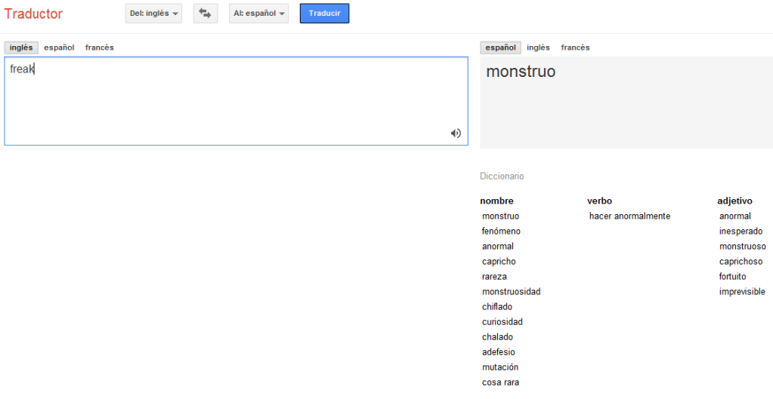
Task: Select the español target language tab
Action: point(500,48)
